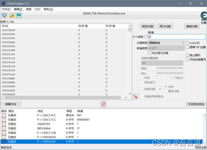Enable the Lua公式 checkbox
This screenshot has width=207, height=150.
tap(187, 43)
